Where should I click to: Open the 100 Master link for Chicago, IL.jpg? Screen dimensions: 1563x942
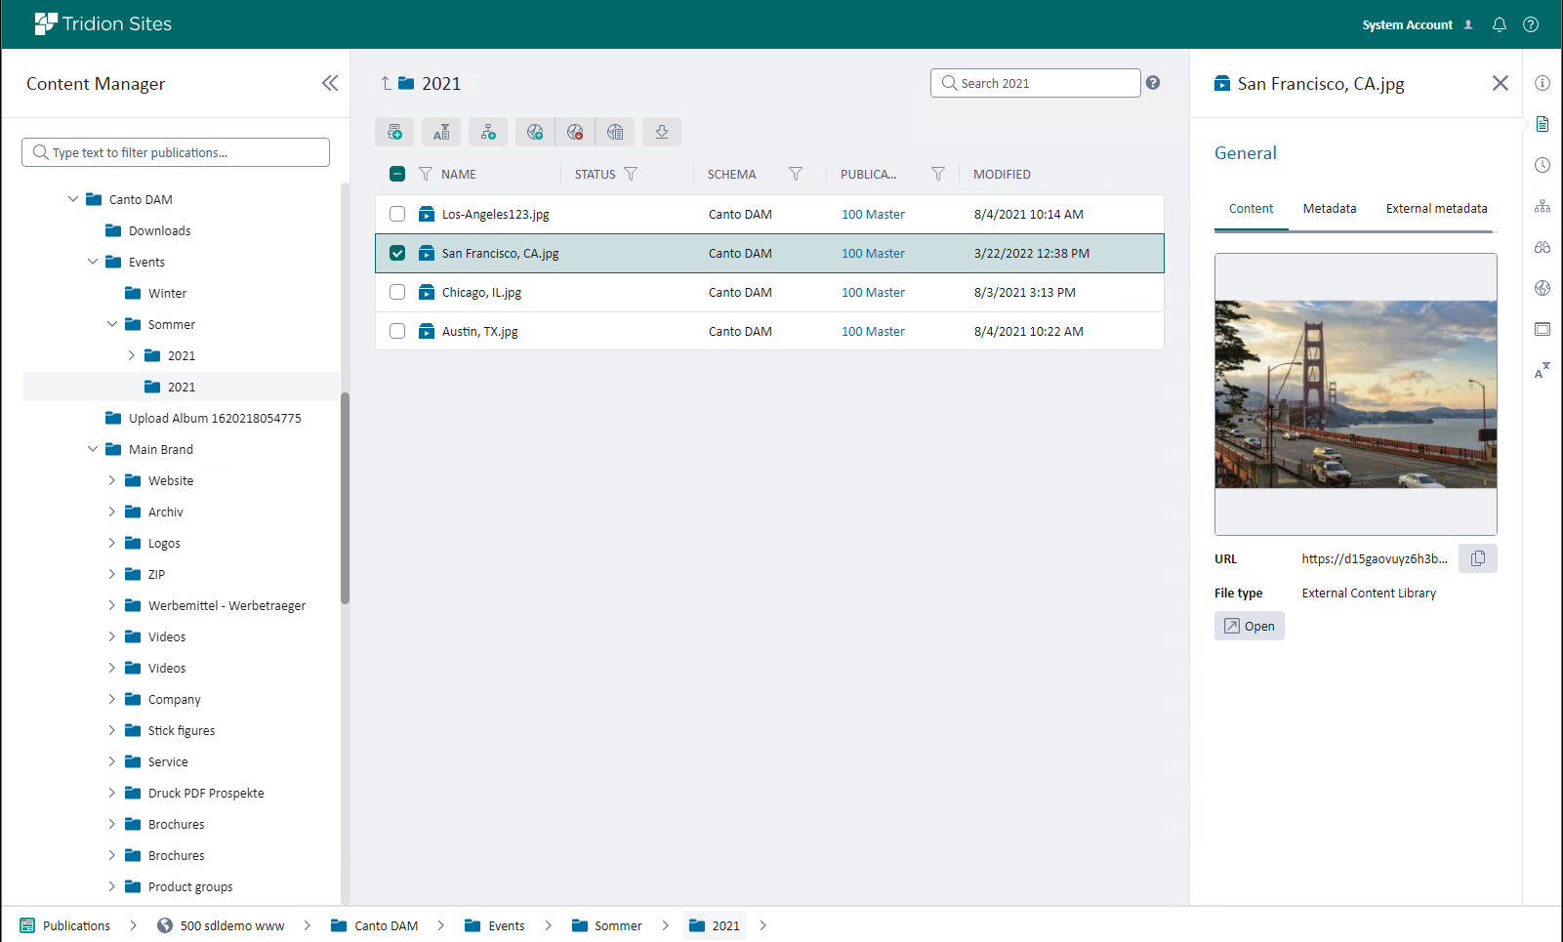[x=873, y=292]
